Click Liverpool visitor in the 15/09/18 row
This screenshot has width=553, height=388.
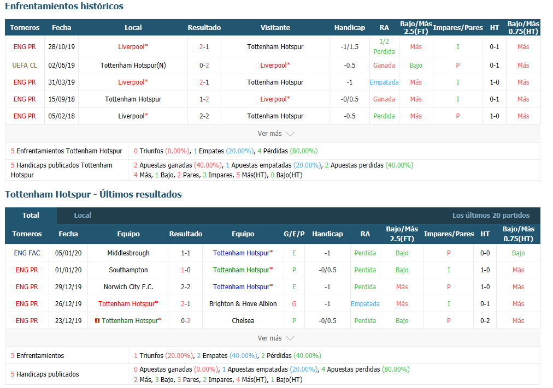[275, 99]
